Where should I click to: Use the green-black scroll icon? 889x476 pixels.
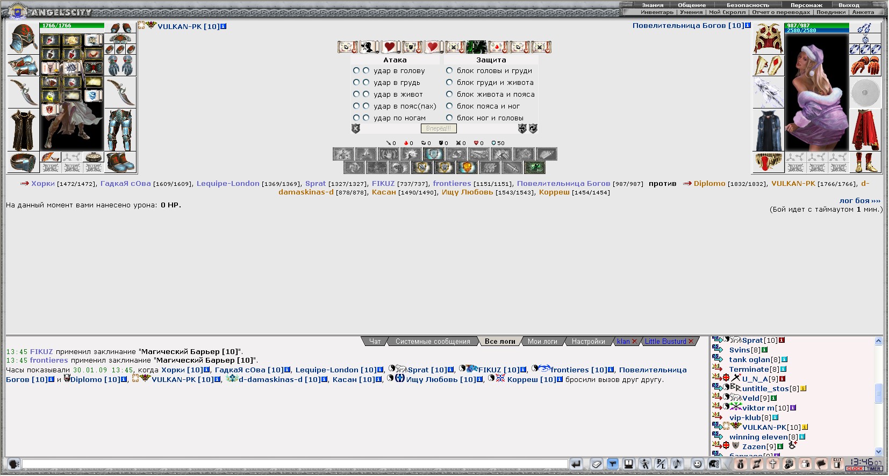476,47
